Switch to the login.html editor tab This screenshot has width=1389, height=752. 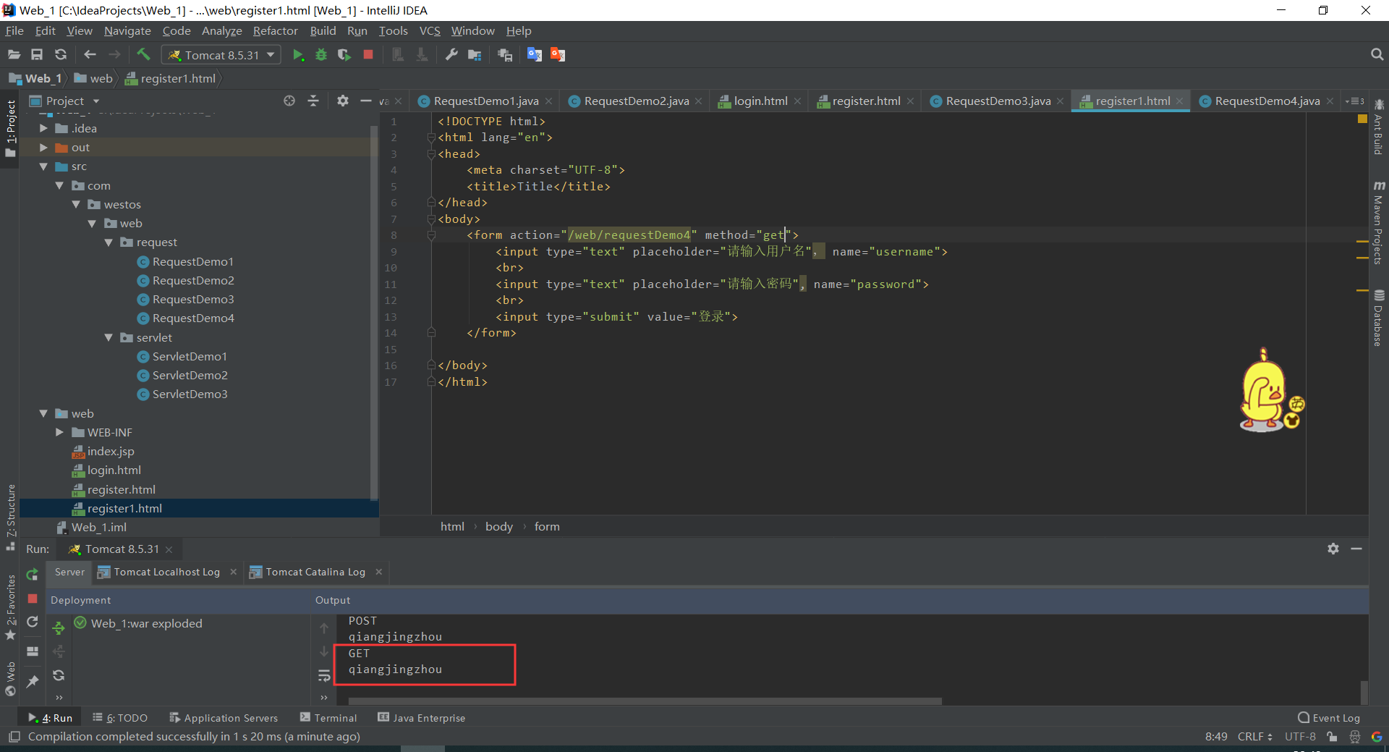pos(760,101)
